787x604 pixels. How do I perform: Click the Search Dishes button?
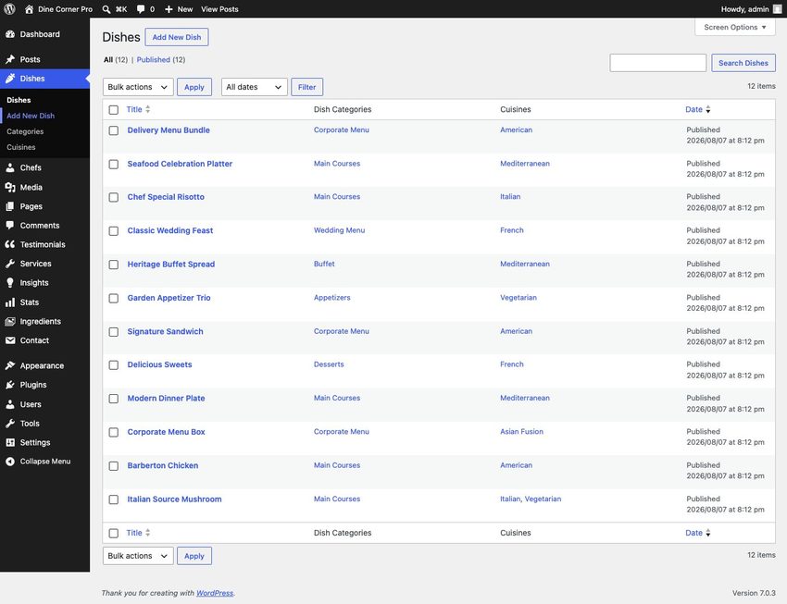743,63
